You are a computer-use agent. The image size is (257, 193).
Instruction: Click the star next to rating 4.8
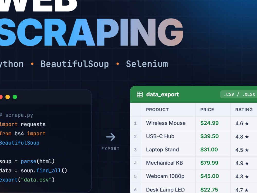point(247,137)
